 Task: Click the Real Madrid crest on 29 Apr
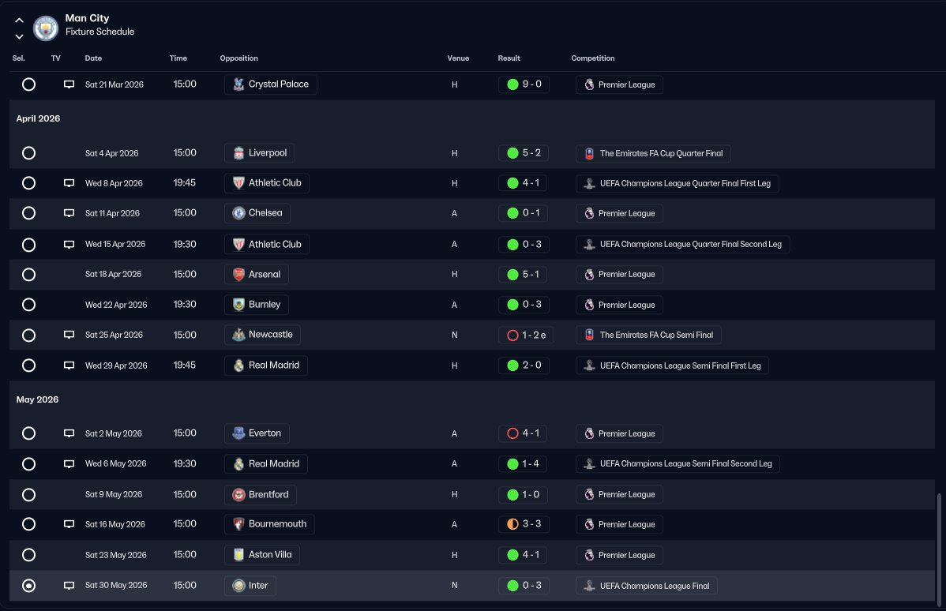tap(238, 366)
